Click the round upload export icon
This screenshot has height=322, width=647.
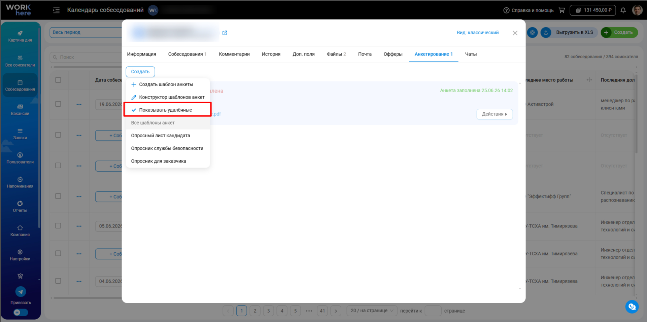(546, 33)
